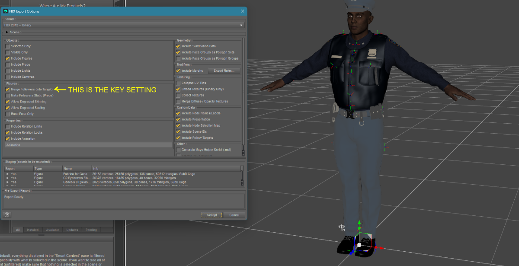Expand the Fabrice for Gene... staging row
Image resolution: width=519 pixels, height=266 pixels.
point(7,174)
